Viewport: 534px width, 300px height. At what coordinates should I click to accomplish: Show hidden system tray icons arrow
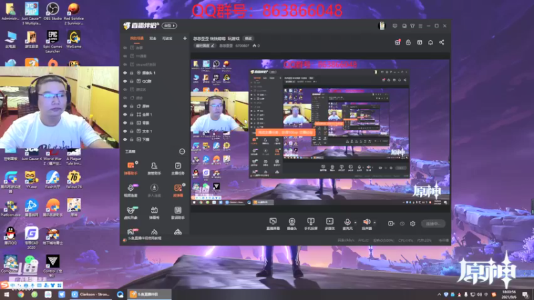pos(439,295)
